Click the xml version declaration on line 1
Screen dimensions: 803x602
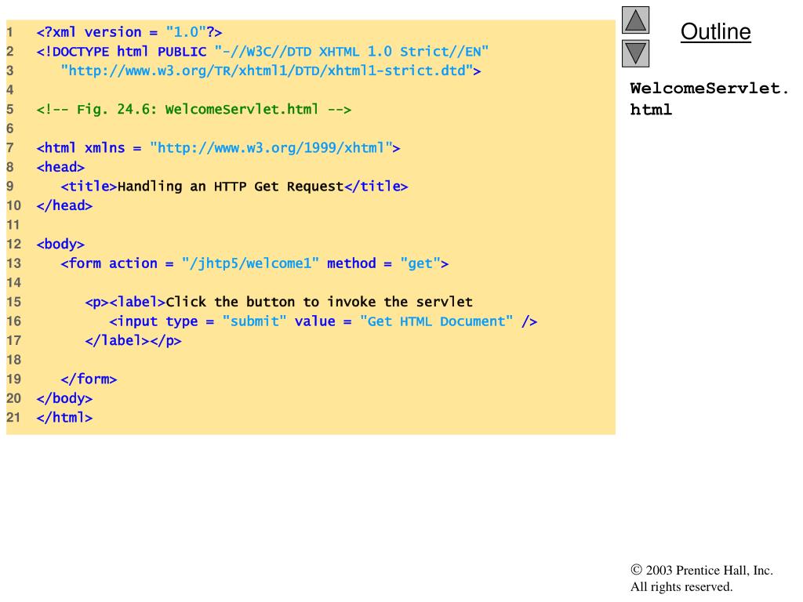pyautogui.click(x=129, y=32)
